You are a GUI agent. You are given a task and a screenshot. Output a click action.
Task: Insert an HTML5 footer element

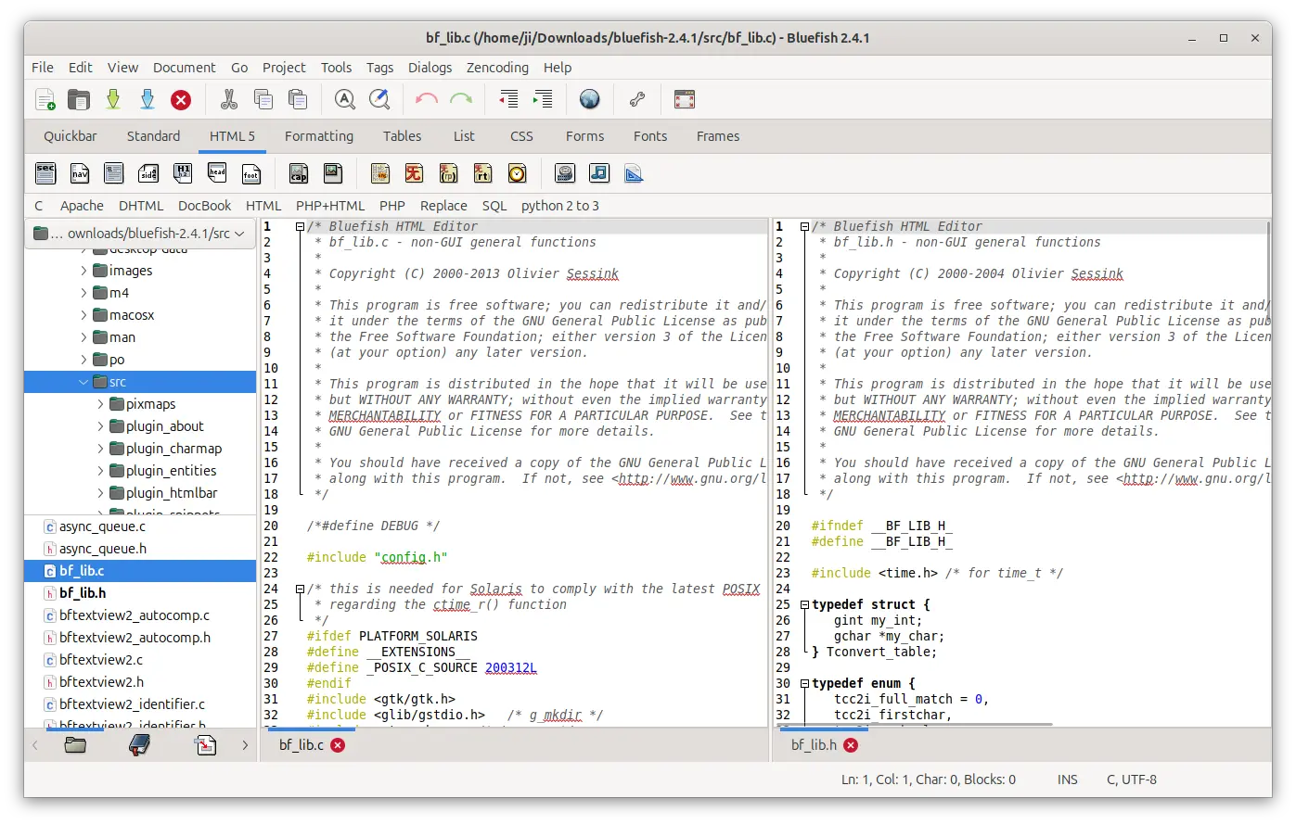pos(251,173)
